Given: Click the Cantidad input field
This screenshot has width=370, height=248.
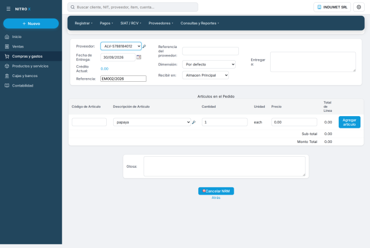Looking at the screenshot, I should point(225,122).
